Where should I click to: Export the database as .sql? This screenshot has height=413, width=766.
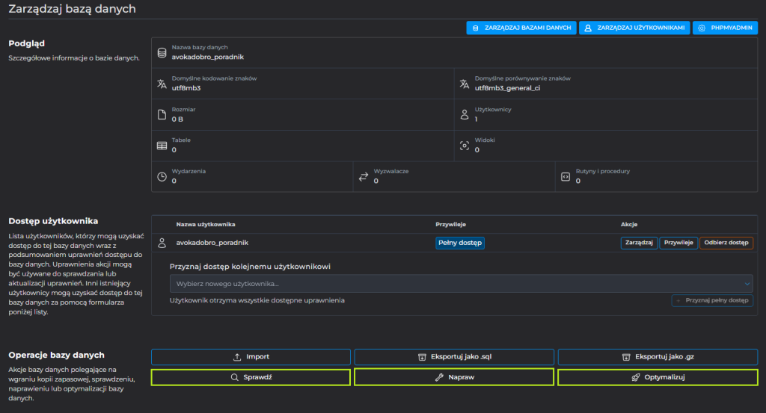pyautogui.click(x=454, y=357)
